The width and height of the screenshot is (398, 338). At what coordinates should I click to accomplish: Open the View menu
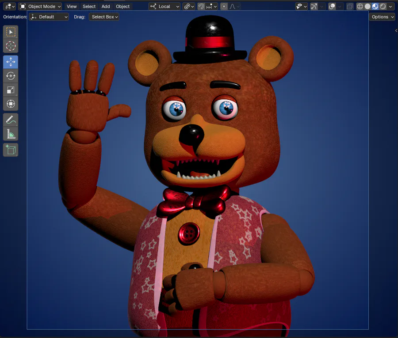[72, 6]
